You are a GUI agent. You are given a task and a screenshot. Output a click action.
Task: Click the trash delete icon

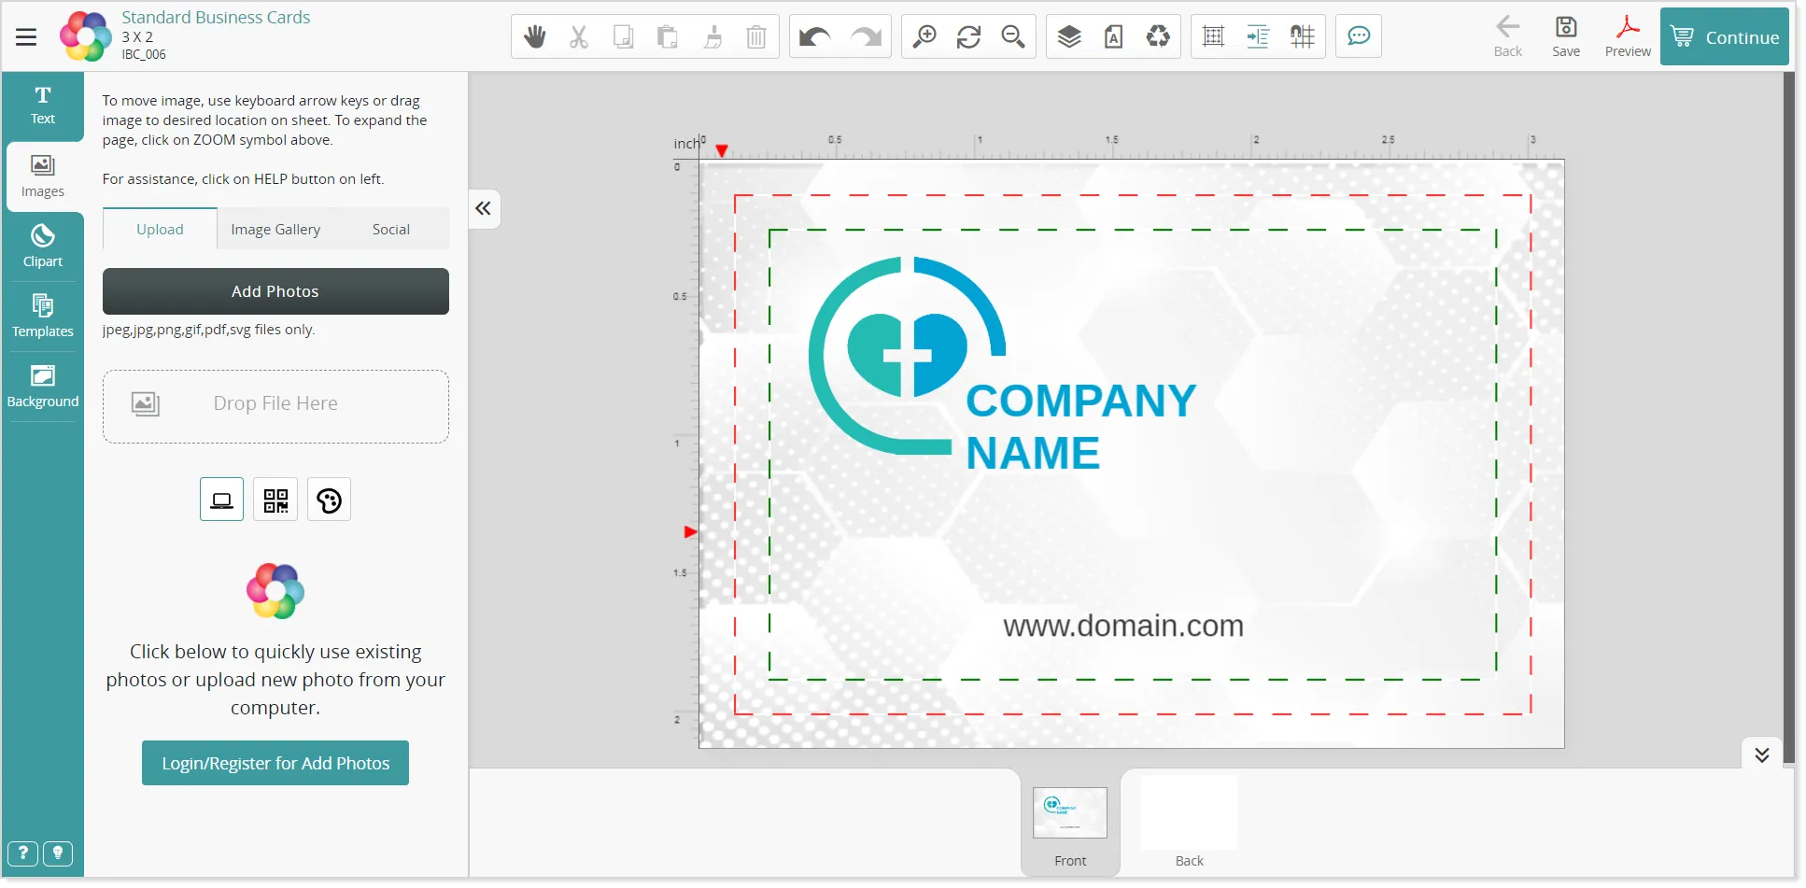pos(756,36)
